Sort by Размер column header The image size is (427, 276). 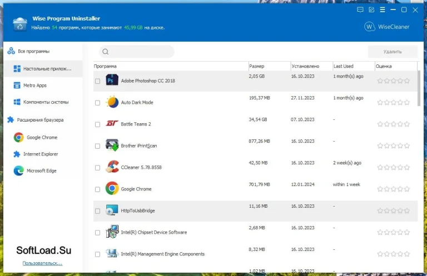(x=256, y=66)
